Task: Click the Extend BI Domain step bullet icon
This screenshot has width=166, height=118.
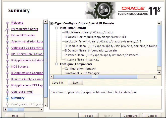Action: click(x=8, y=35)
